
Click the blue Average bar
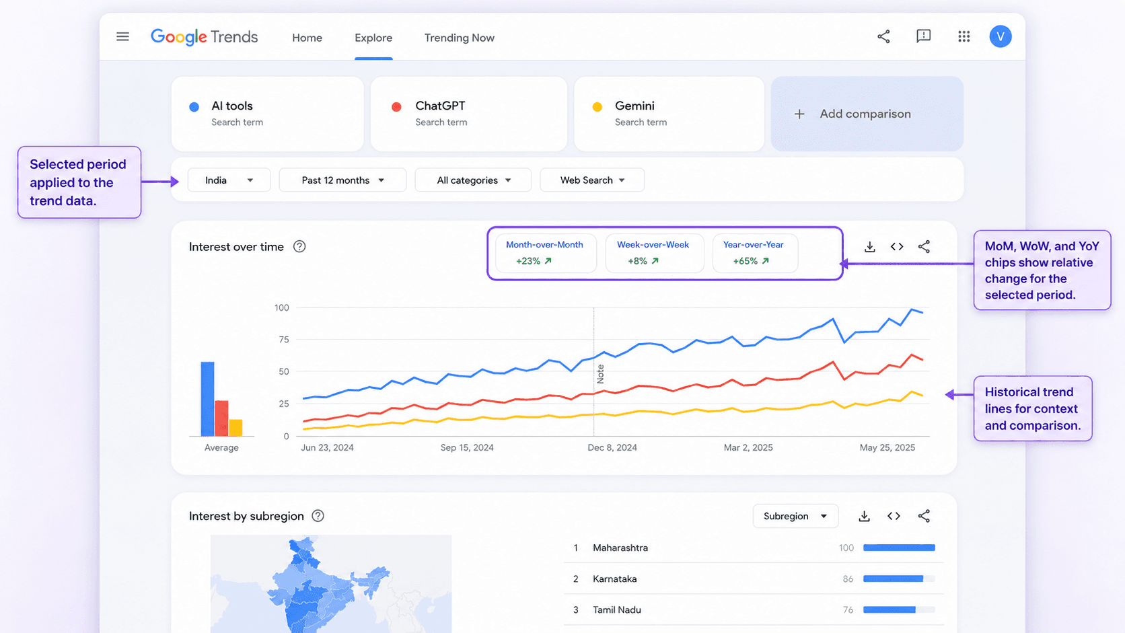pyautogui.click(x=207, y=399)
